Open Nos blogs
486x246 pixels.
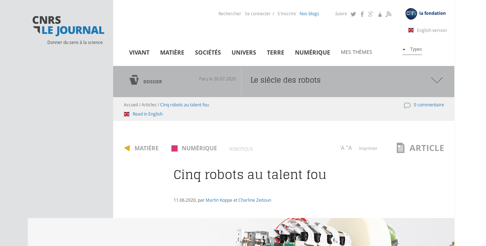tap(309, 14)
